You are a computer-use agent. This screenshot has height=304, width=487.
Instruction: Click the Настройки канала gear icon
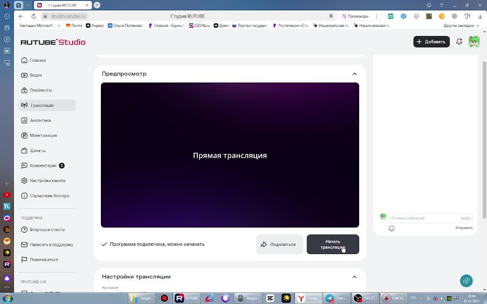coord(24,181)
